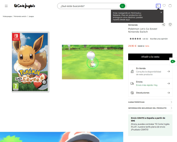This screenshot has height=142, width=177.
Task: Go to El Corte Inglés homepage logo
Action: tap(25, 6)
